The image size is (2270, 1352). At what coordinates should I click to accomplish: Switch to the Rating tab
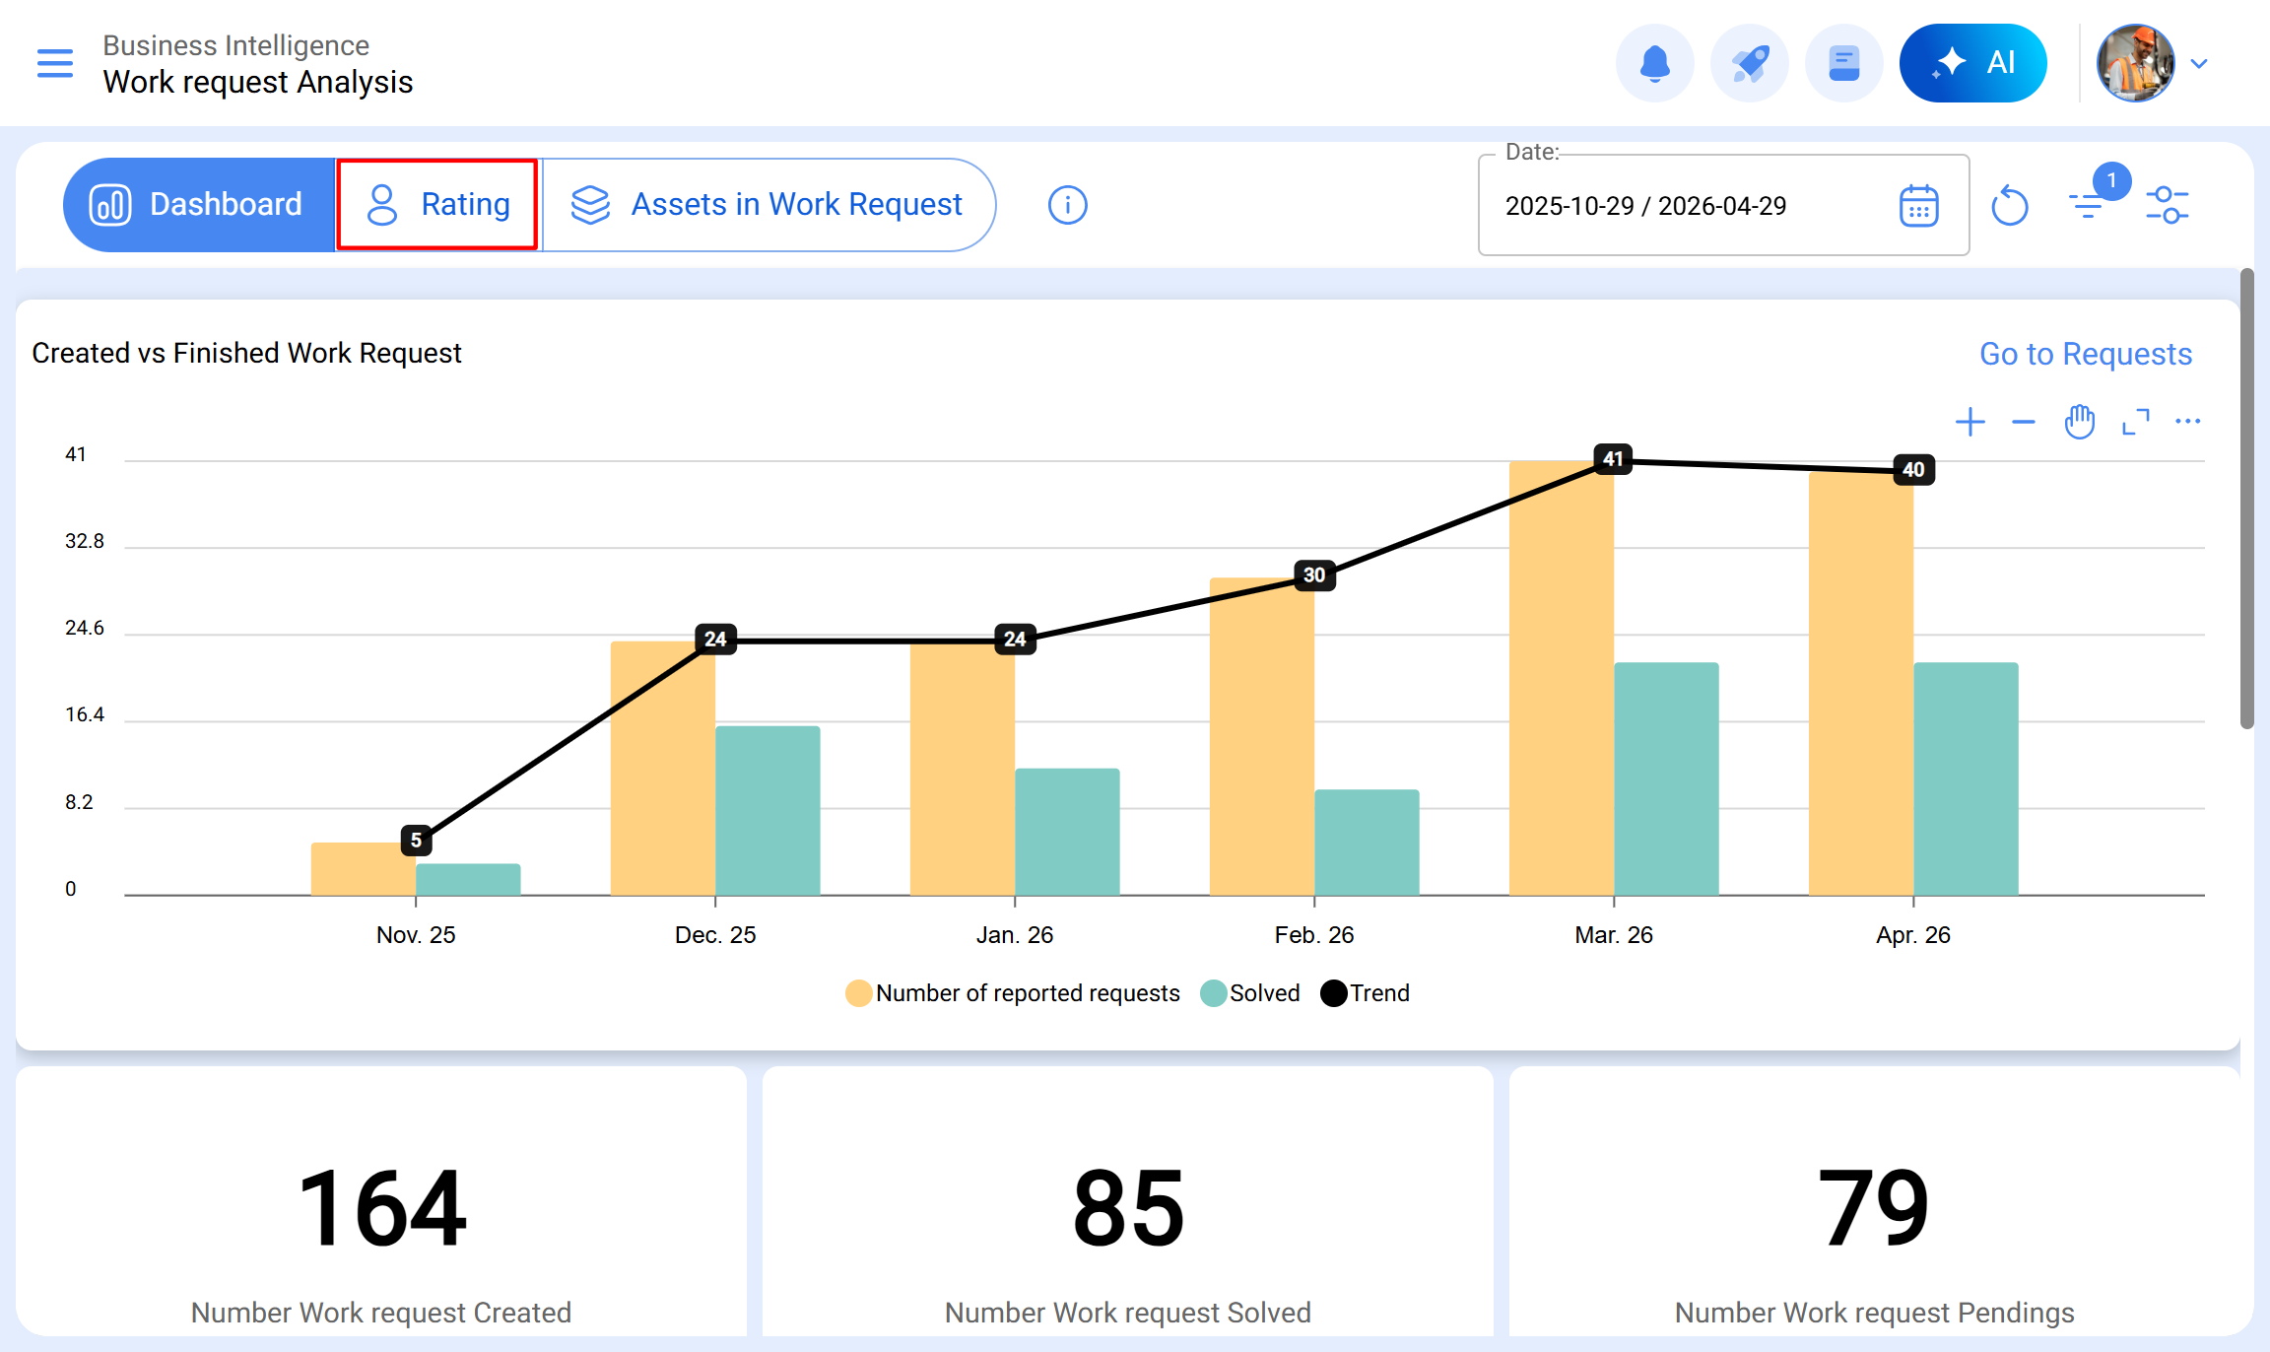(437, 205)
